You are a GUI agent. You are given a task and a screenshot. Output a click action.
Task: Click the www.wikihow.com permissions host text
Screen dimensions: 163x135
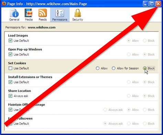42,28
